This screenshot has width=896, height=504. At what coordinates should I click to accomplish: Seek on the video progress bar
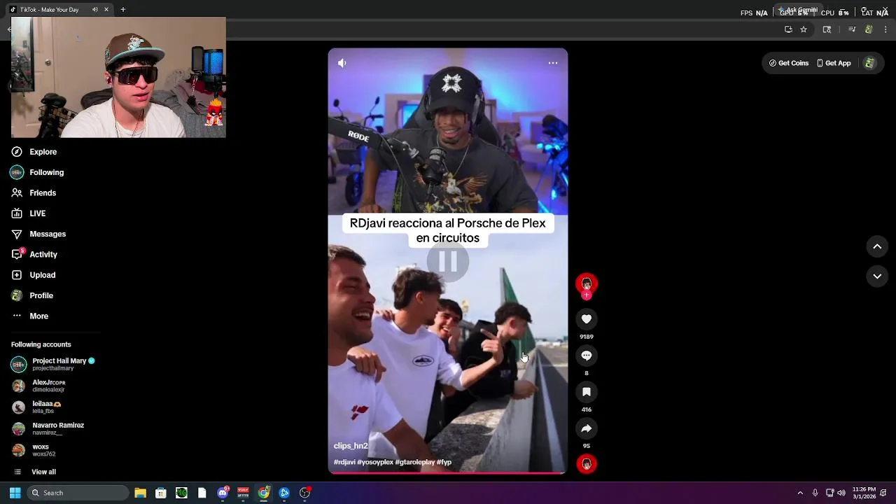tap(448, 473)
